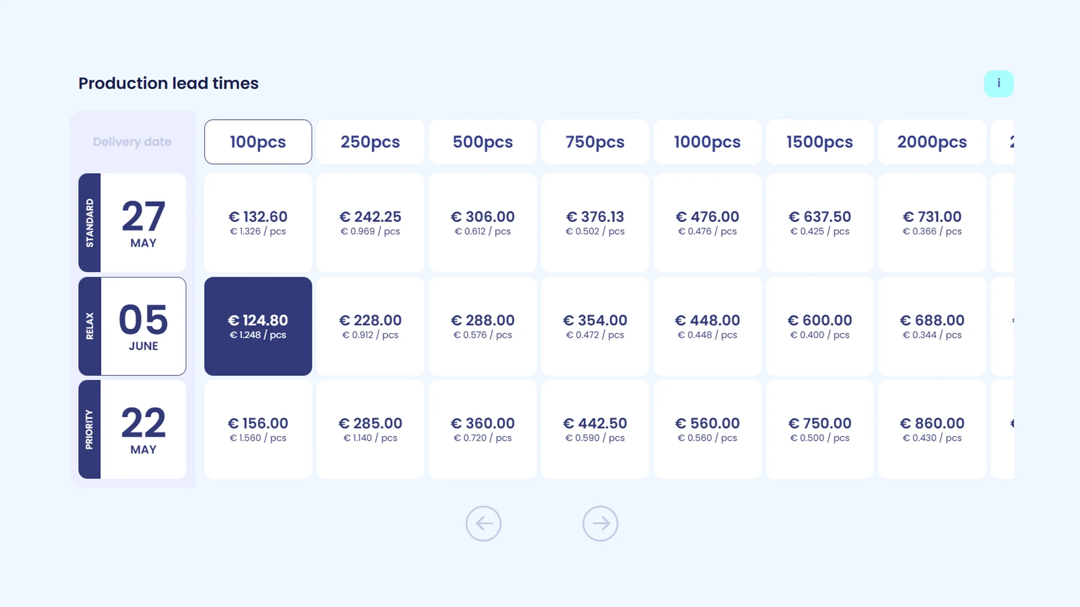Pick the € 306.00 price option
This screenshot has width=1080, height=607.
coord(483,223)
